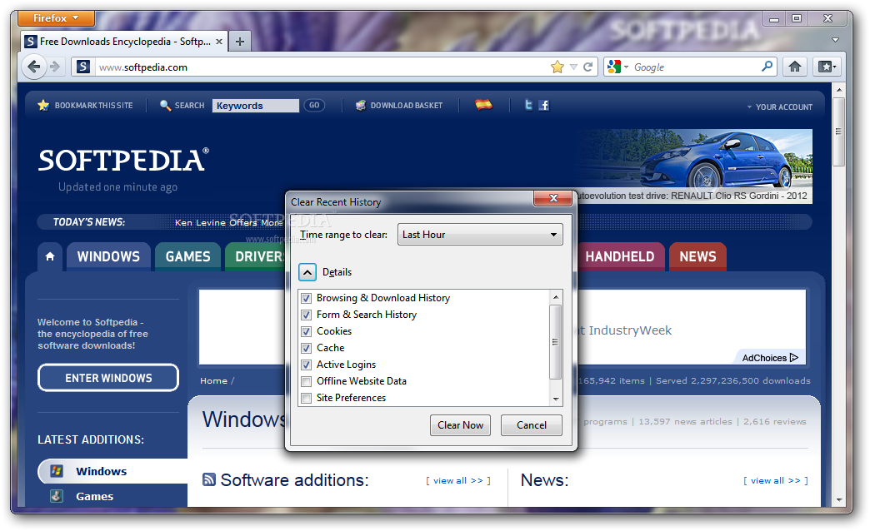This screenshot has width=870, height=531.
Task: Close the Clear Recent History dialog
Action: tap(552, 198)
